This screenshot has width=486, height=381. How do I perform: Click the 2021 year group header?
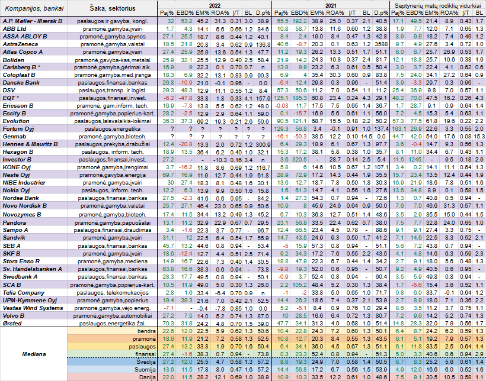331,5
